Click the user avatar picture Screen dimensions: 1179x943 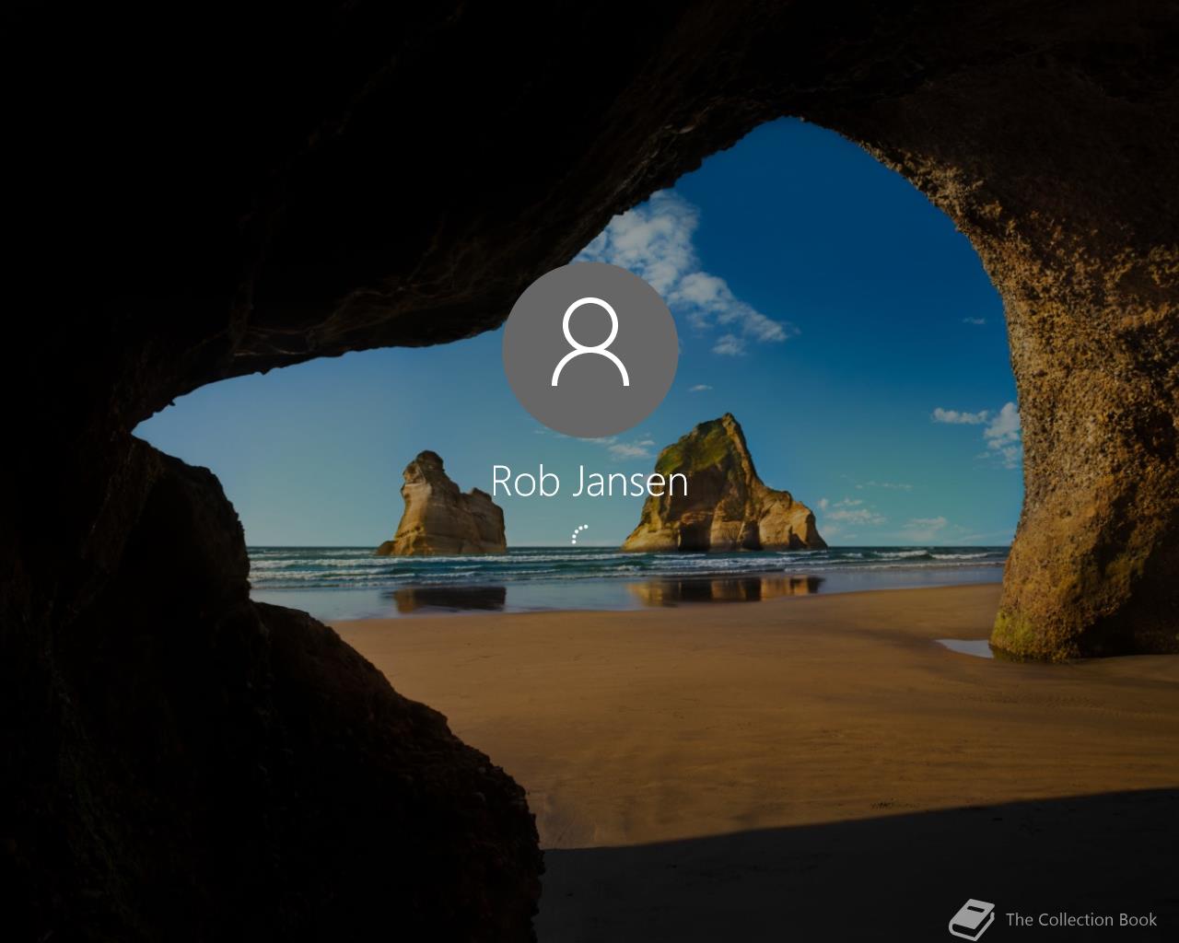click(x=589, y=350)
